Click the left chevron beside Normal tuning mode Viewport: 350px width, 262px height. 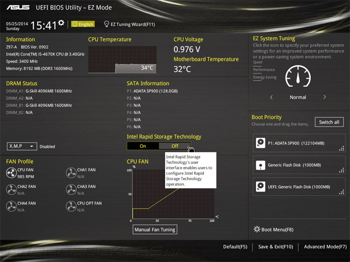click(271, 97)
